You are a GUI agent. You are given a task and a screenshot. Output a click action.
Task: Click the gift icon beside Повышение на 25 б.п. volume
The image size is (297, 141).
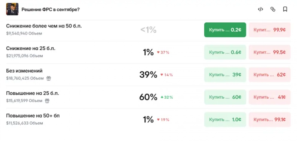[47, 101]
